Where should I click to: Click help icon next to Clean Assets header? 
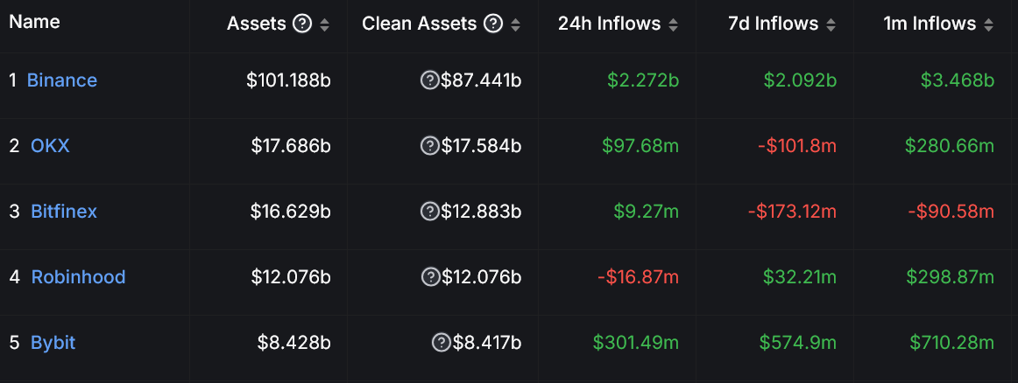click(x=493, y=24)
